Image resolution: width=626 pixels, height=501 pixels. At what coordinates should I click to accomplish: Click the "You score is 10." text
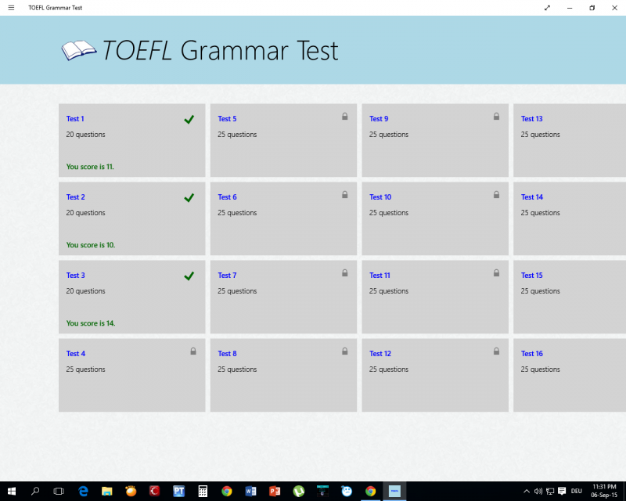tap(91, 245)
